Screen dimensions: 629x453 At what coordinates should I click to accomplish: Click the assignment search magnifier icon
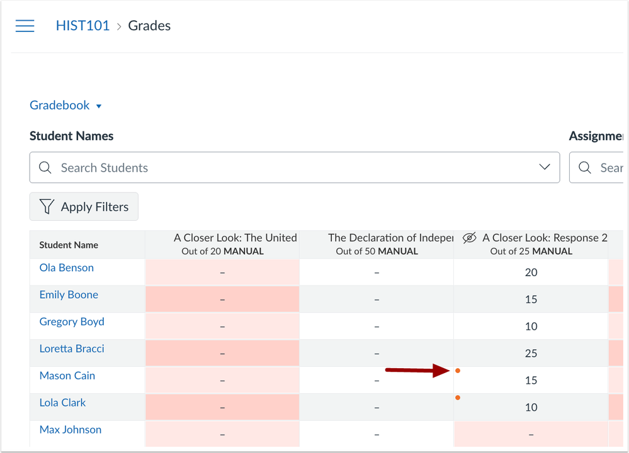pyautogui.click(x=585, y=168)
